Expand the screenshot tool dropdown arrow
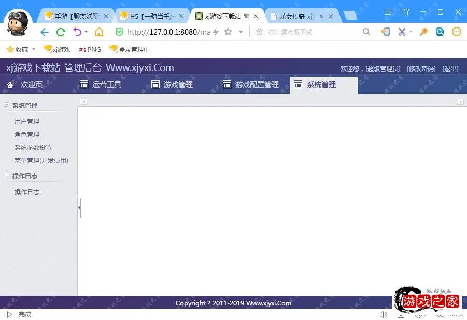Screen dimensions: 467x320 (410, 32)
